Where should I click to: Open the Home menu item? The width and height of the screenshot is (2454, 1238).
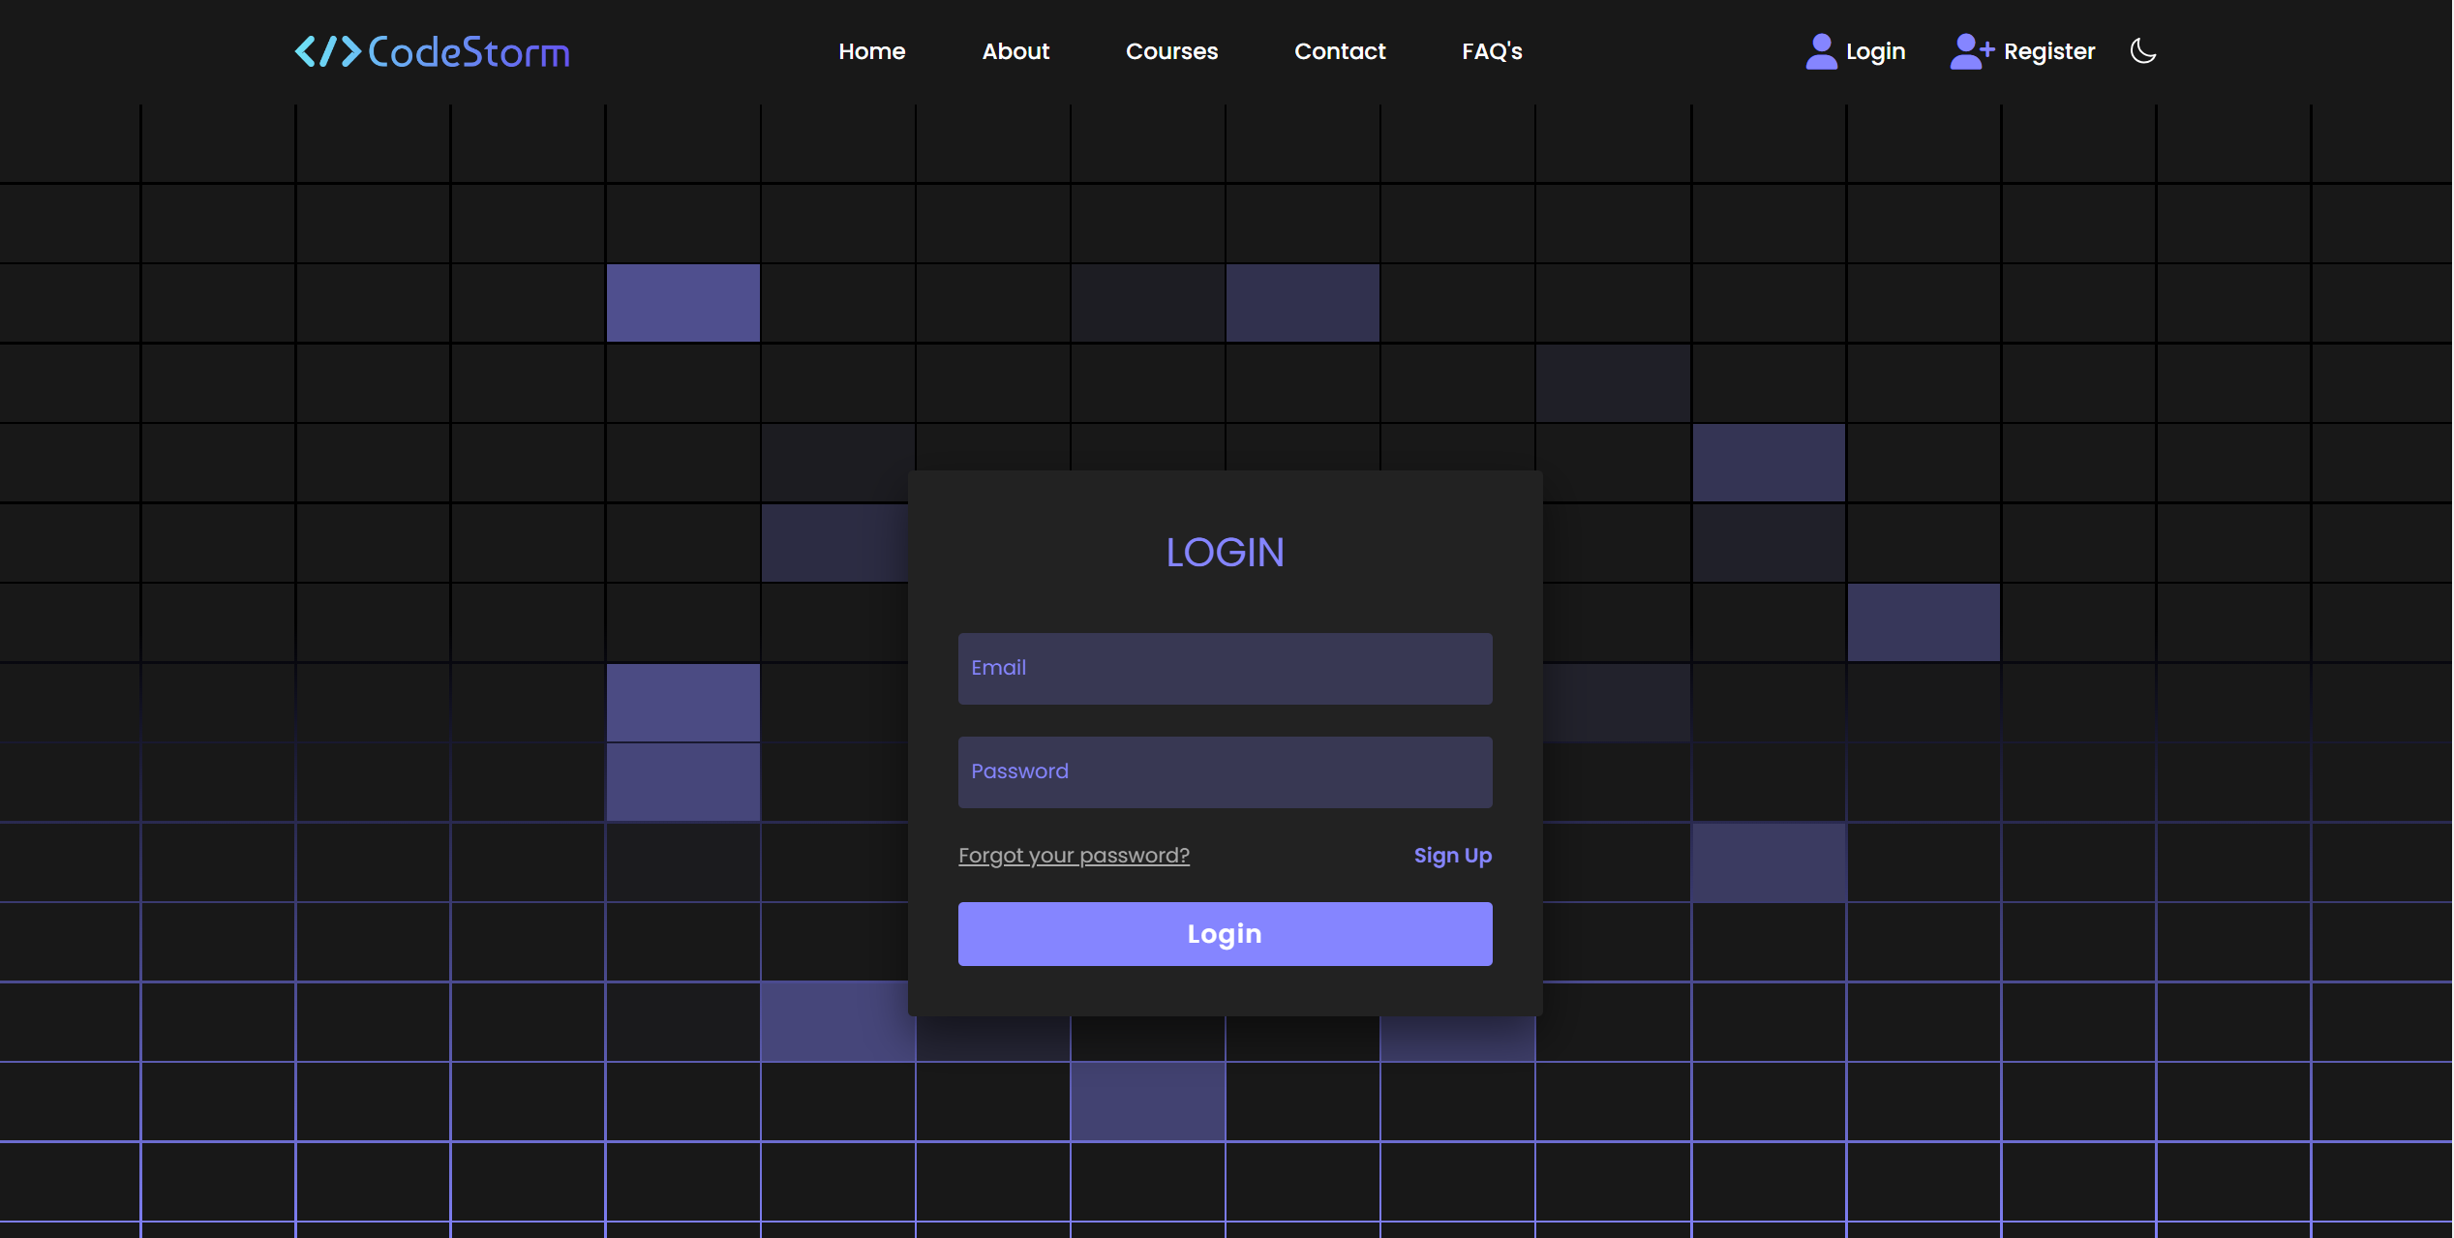pyautogui.click(x=871, y=51)
